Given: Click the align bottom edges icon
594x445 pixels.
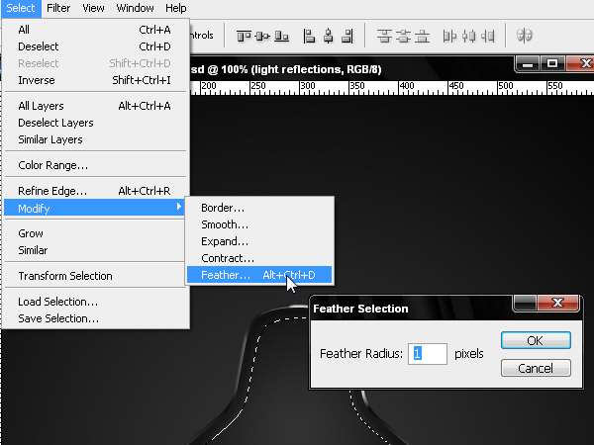Looking at the screenshot, I should click(x=281, y=37).
